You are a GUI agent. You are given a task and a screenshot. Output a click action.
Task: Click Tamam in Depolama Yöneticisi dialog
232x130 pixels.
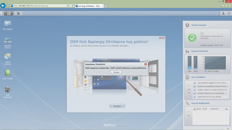116,72
